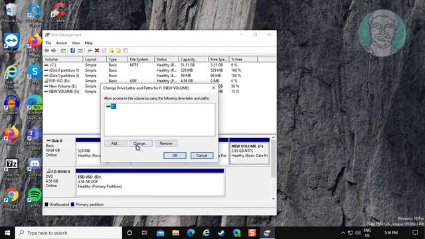Viewport: 425px width, 239px height.
Task: Open the 7-Zip File Manager desktop icon
Action: [11, 169]
